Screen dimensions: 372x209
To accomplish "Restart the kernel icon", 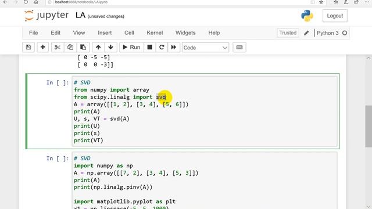I will 162,47.
